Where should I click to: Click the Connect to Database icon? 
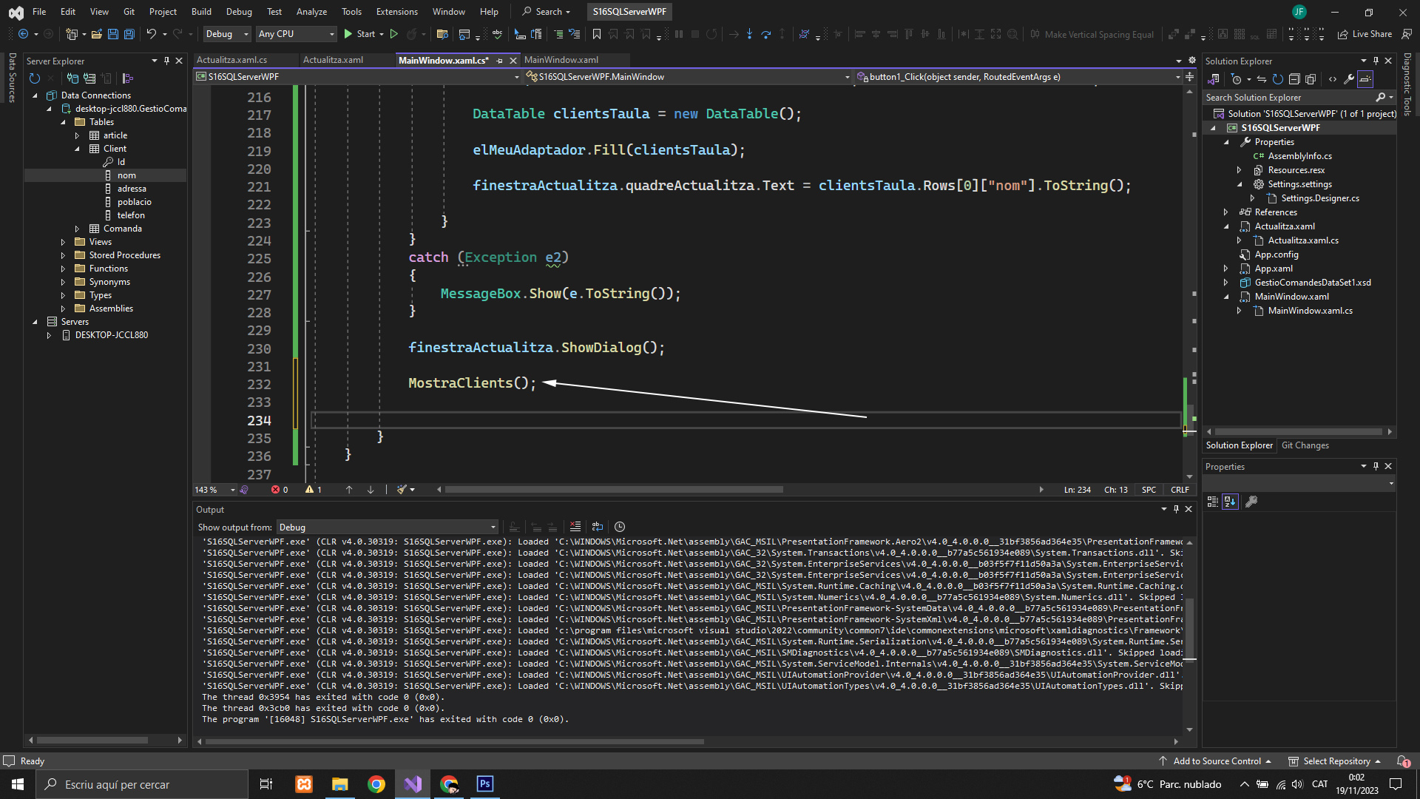pyautogui.click(x=72, y=78)
